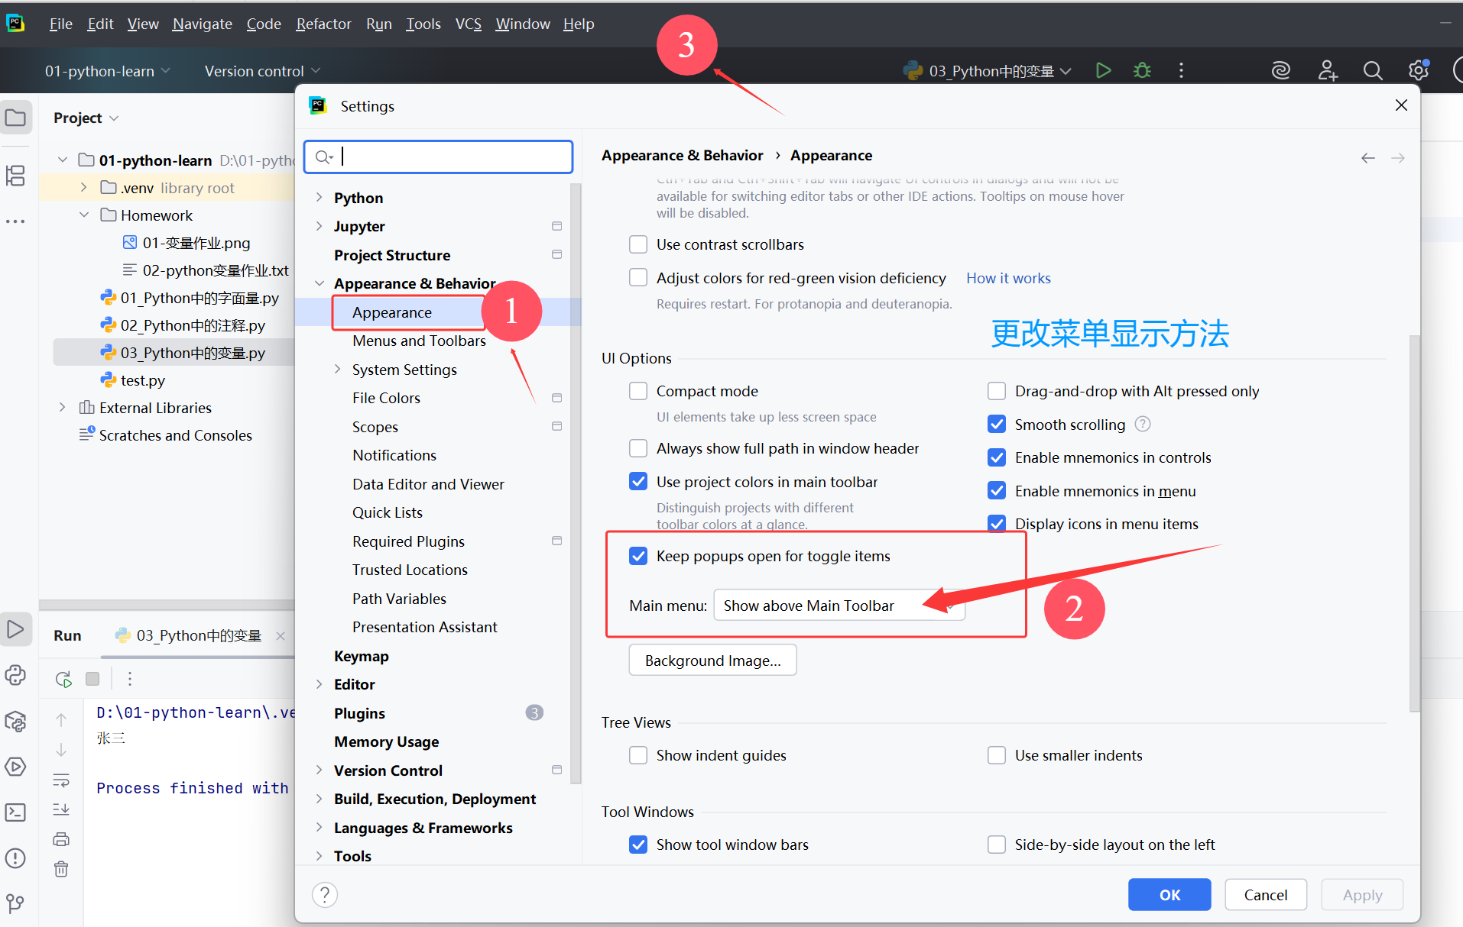Image resolution: width=1463 pixels, height=927 pixels.
Task: Expand the .venv folder in Project tree
Action: pyautogui.click(x=84, y=188)
